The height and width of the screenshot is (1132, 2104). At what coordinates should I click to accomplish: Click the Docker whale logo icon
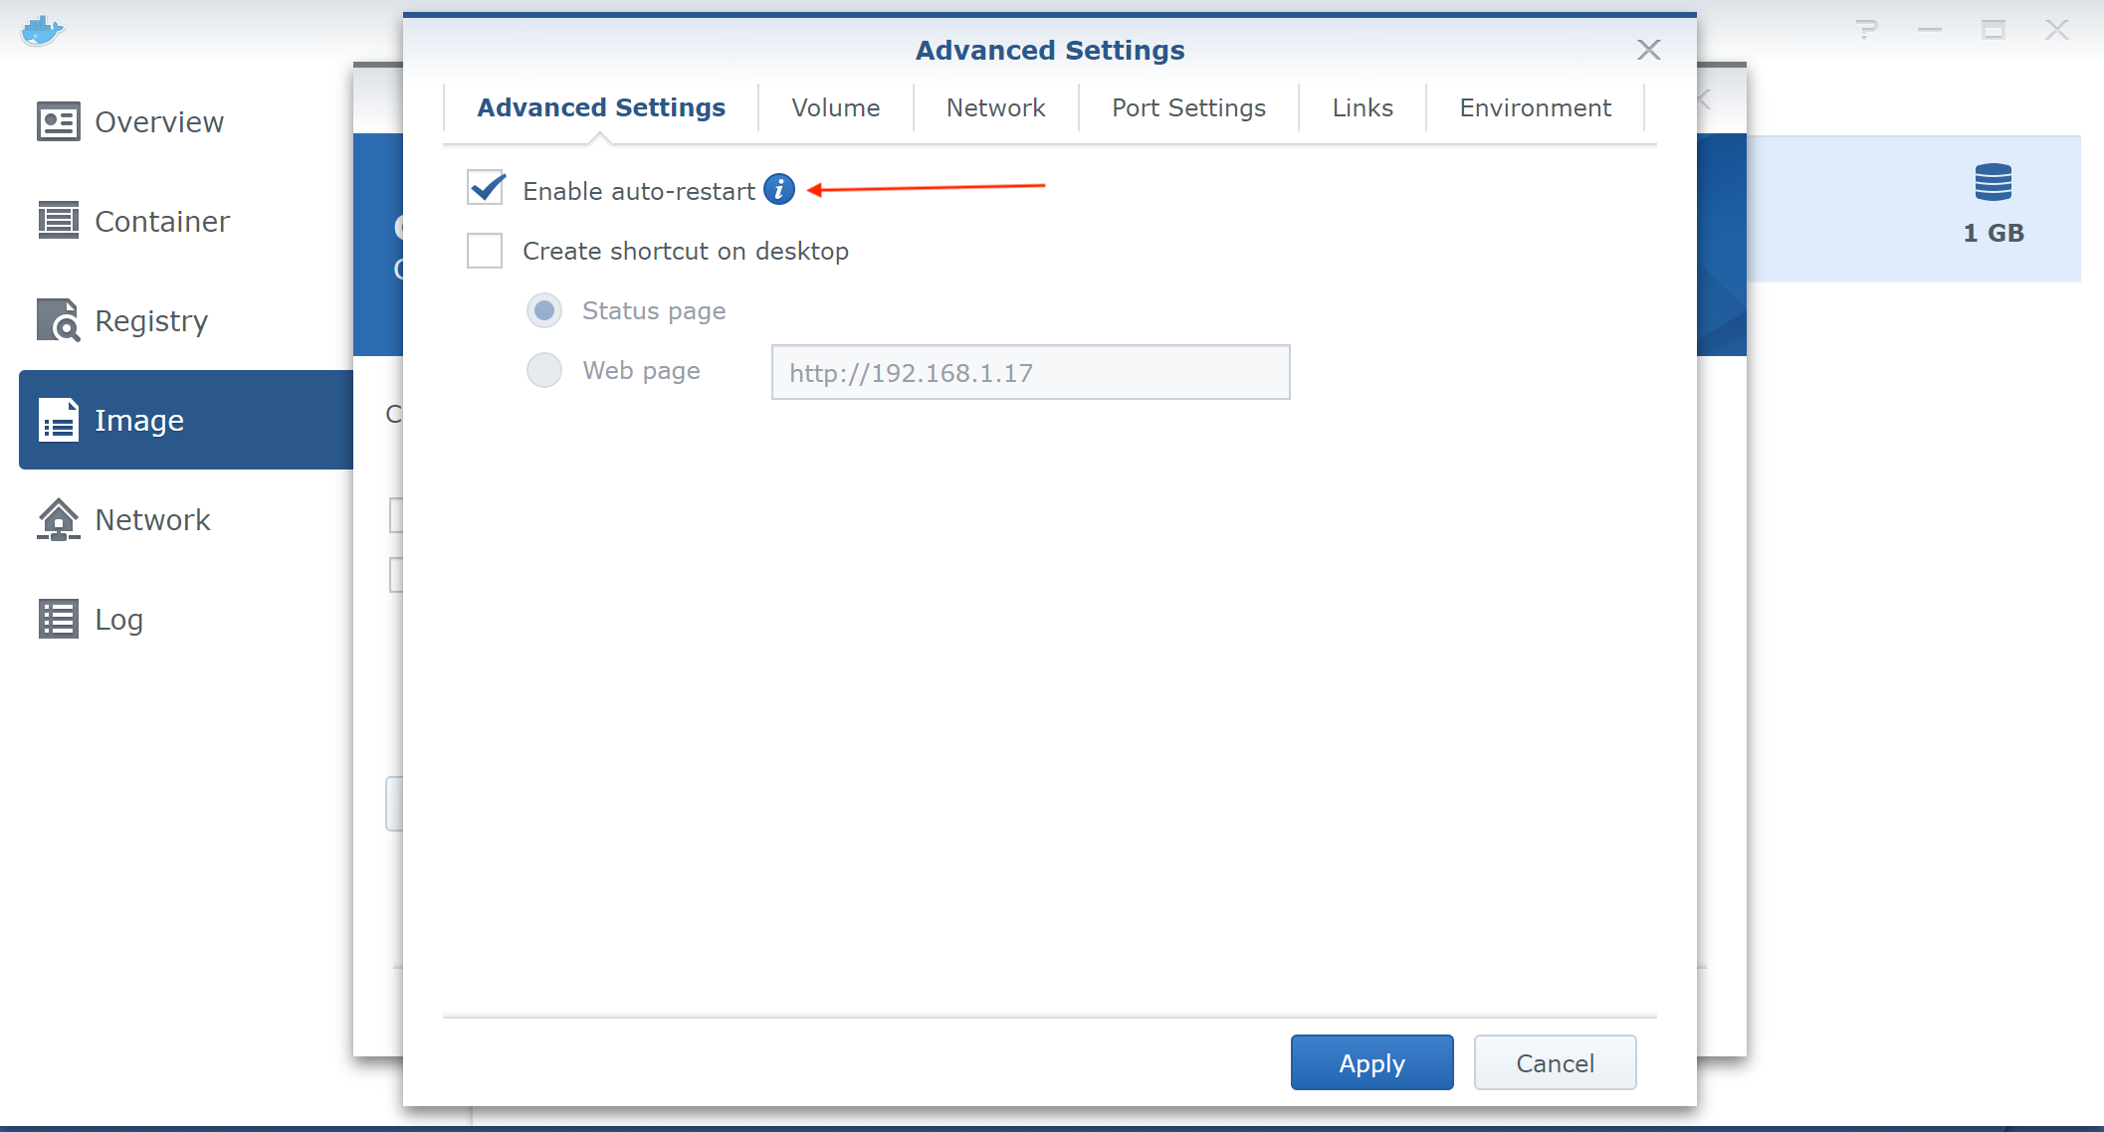pyautogui.click(x=42, y=31)
